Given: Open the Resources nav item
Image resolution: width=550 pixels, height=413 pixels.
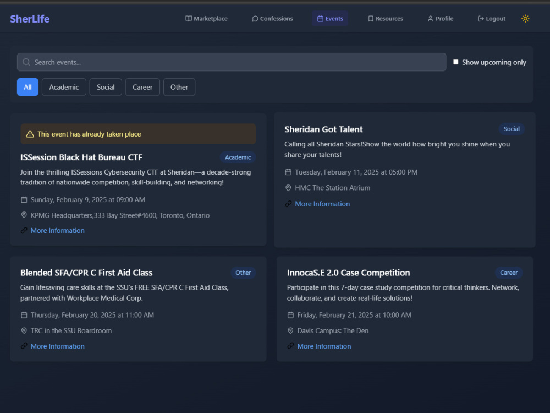Looking at the screenshot, I should [x=385, y=19].
